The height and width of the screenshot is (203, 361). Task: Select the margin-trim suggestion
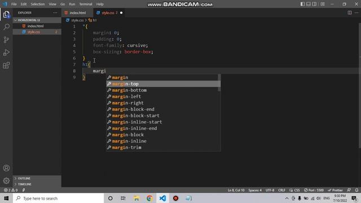(x=162, y=147)
